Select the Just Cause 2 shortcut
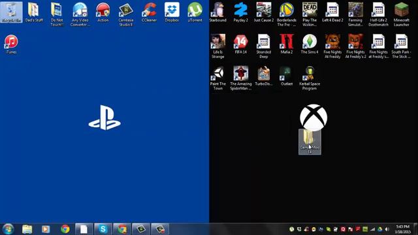Screen dimensions: 418x235 [264, 12]
